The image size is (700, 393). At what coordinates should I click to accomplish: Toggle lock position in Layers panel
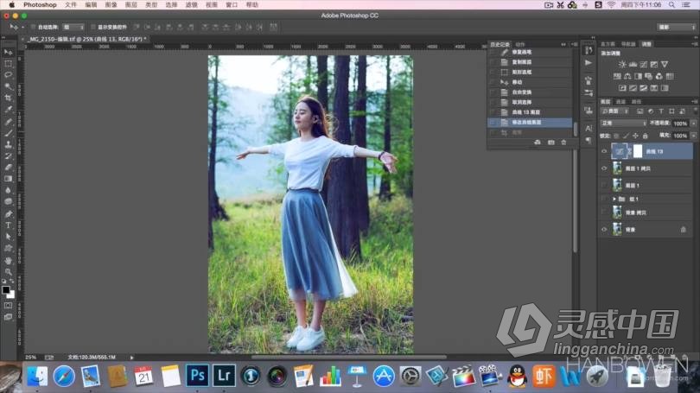tap(635, 136)
